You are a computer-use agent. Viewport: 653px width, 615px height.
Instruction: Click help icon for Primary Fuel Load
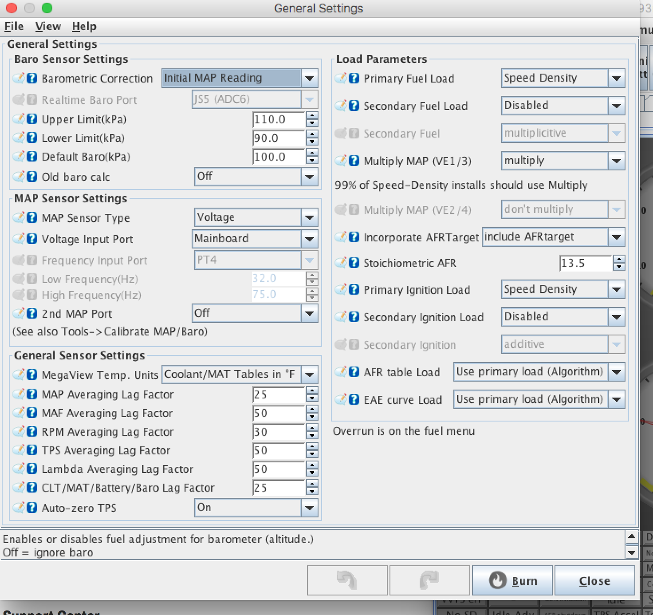354,79
